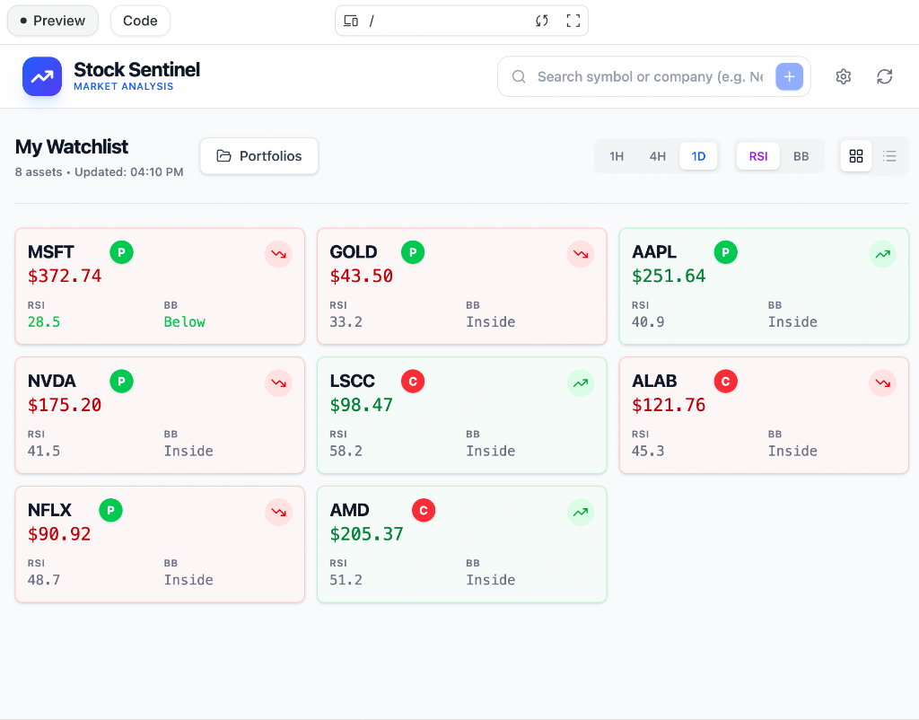Toggle the BB indicator on
This screenshot has width=919, height=720.
coord(801,155)
